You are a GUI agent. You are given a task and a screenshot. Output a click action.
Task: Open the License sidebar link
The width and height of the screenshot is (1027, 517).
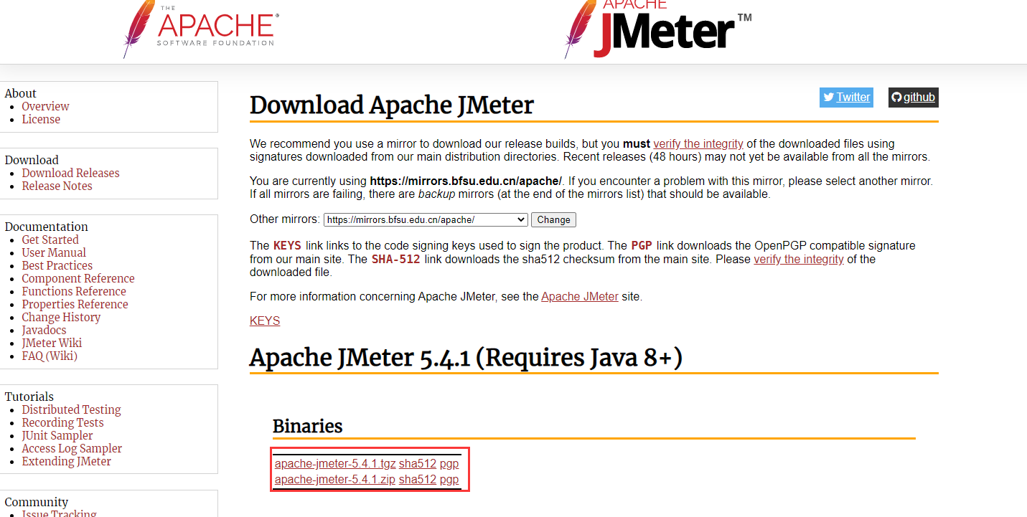pos(41,119)
